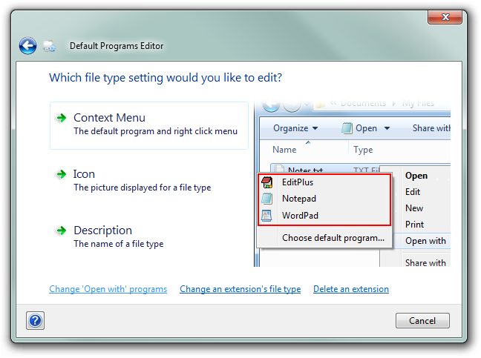Click the green arrow beside Icon

point(62,174)
